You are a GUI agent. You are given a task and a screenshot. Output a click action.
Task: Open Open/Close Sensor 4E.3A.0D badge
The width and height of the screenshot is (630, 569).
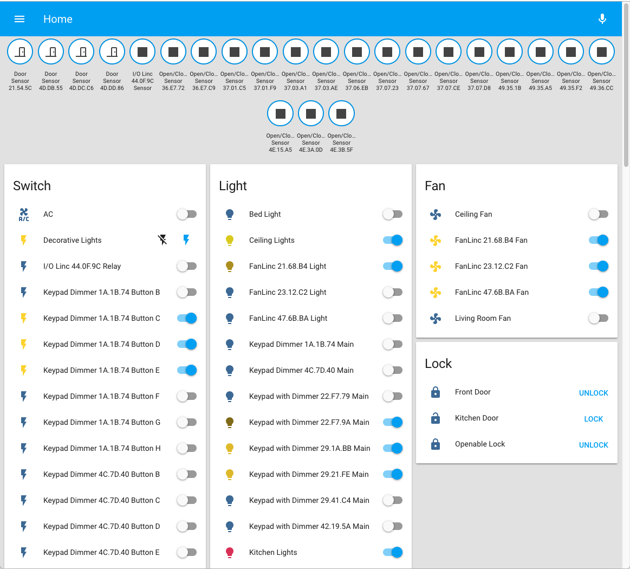click(311, 114)
